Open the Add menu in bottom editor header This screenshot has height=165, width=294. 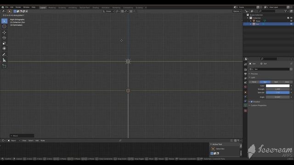pos(37,141)
